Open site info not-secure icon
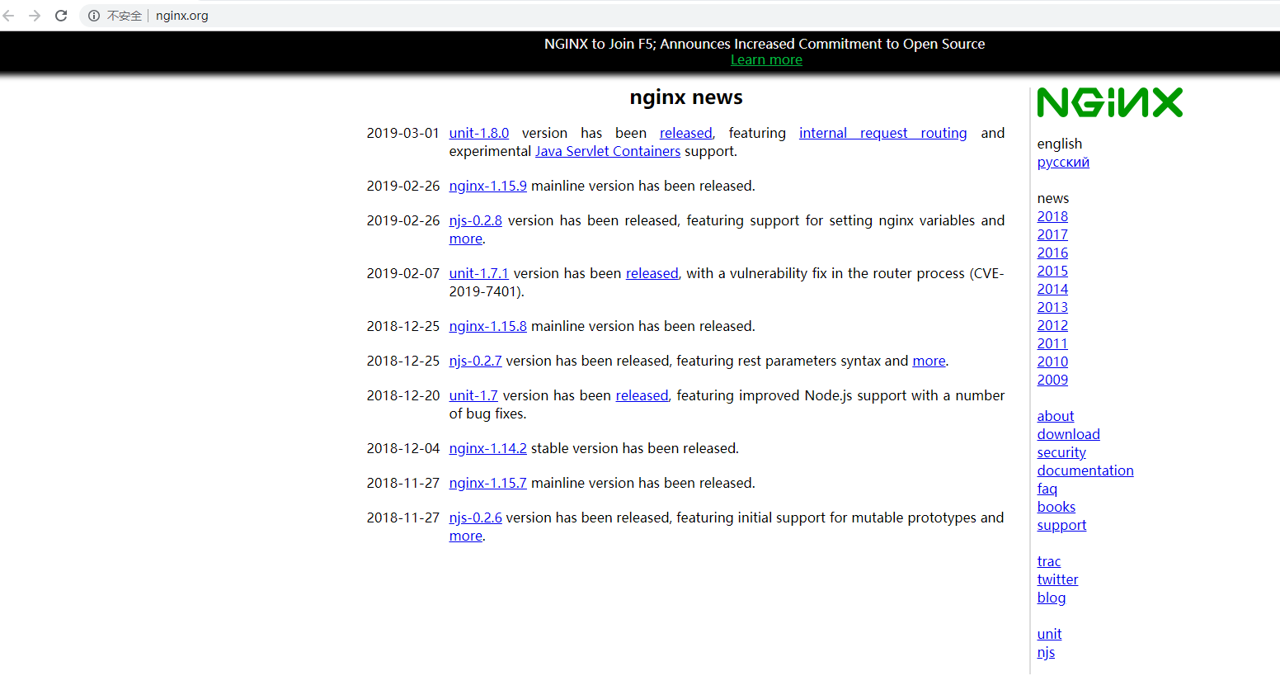Screen dimensions: 1280x690 click(94, 16)
